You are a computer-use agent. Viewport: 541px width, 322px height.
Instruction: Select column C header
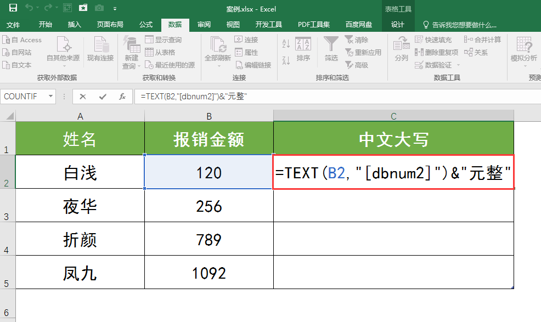(393, 116)
